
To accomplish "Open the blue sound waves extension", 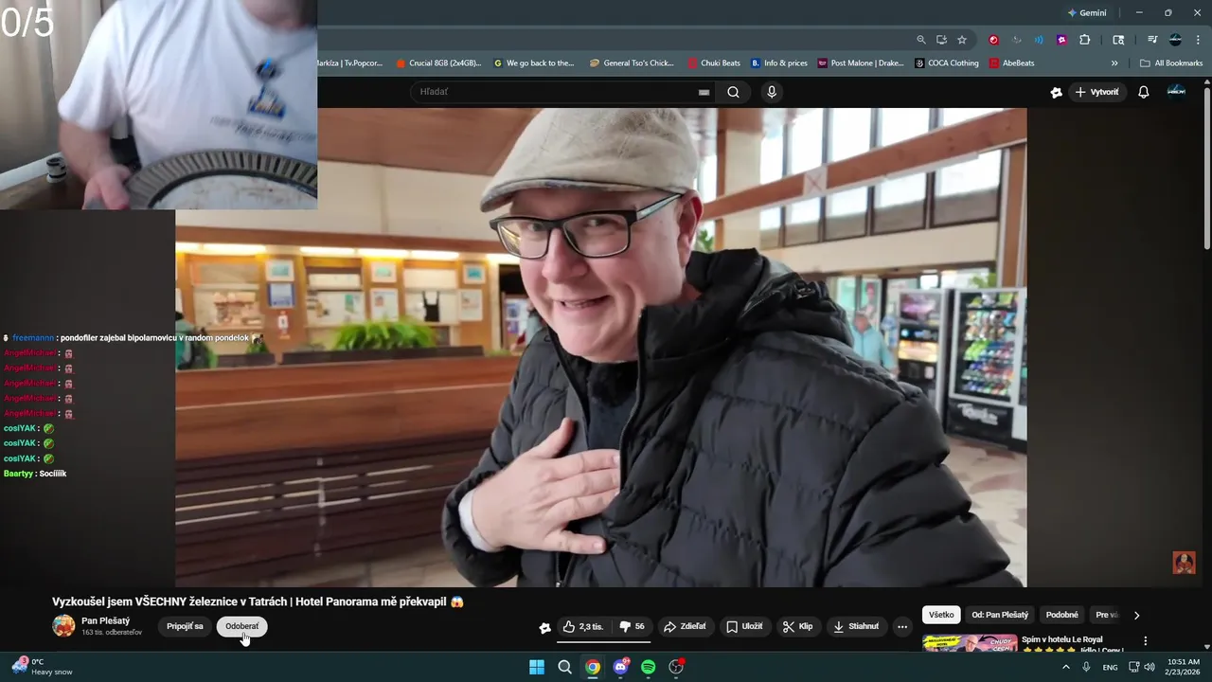I will click(1039, 40).
